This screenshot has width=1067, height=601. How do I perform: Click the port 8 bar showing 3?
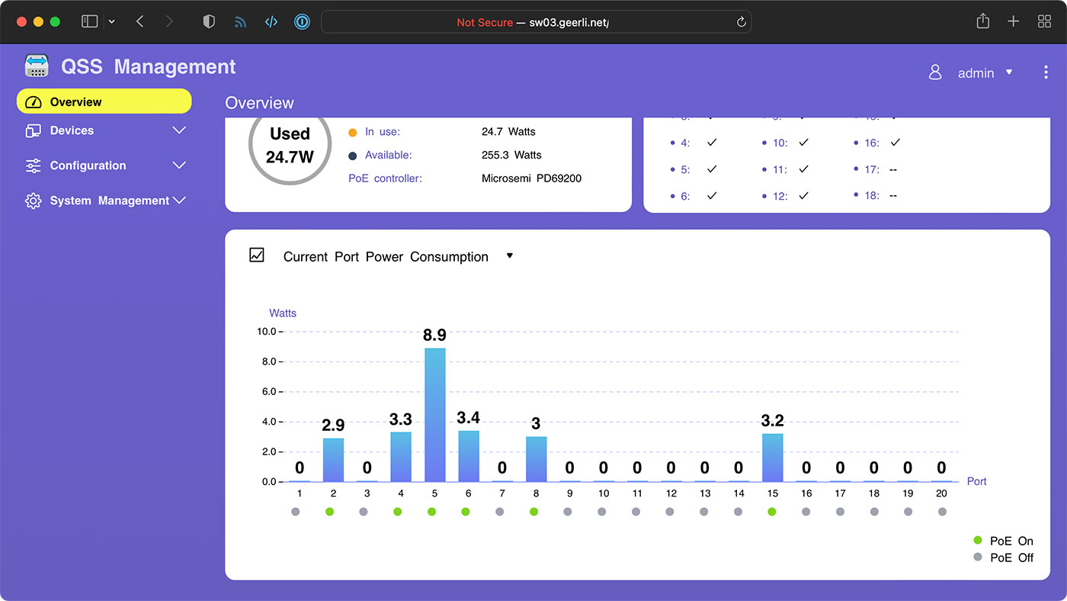coord(537,459)
